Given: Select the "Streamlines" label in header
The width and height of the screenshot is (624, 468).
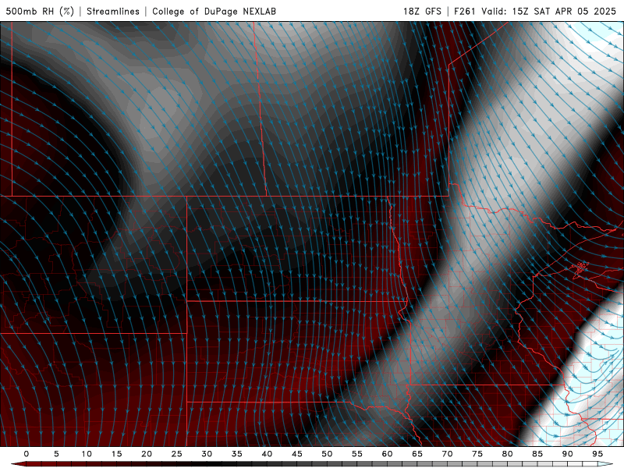Looking at the screenshot, I should [x=113, y=11].
